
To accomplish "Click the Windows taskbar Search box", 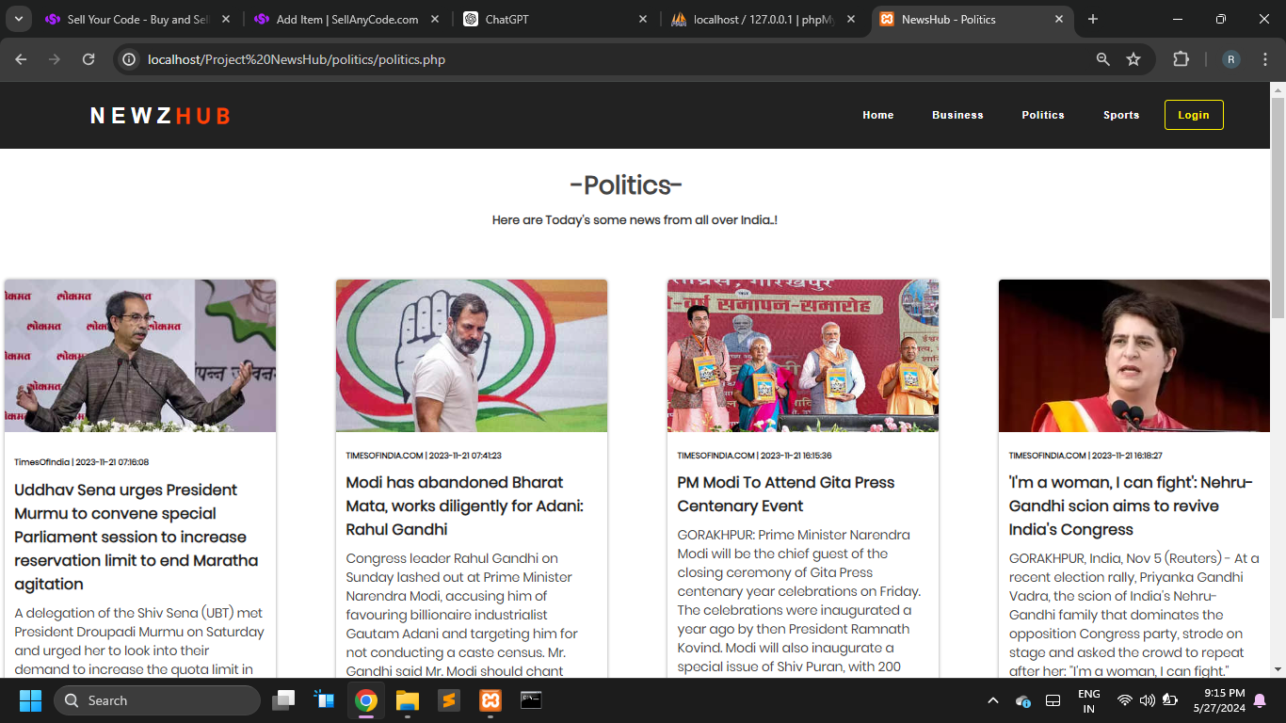I will [157, 700].
